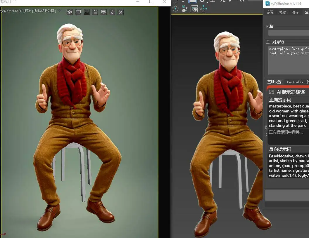Click the steaming render icon in the viewport toolbar
Image resolution: width=309 pixels, height=238 pixels.
pos(87,12)
